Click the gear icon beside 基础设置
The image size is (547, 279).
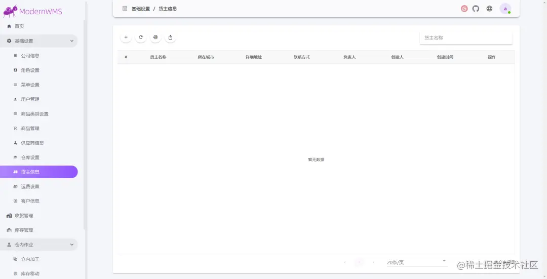click(x=9, y=41)
